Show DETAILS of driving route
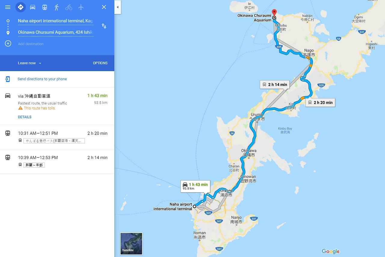 click(x=25, y=117)
